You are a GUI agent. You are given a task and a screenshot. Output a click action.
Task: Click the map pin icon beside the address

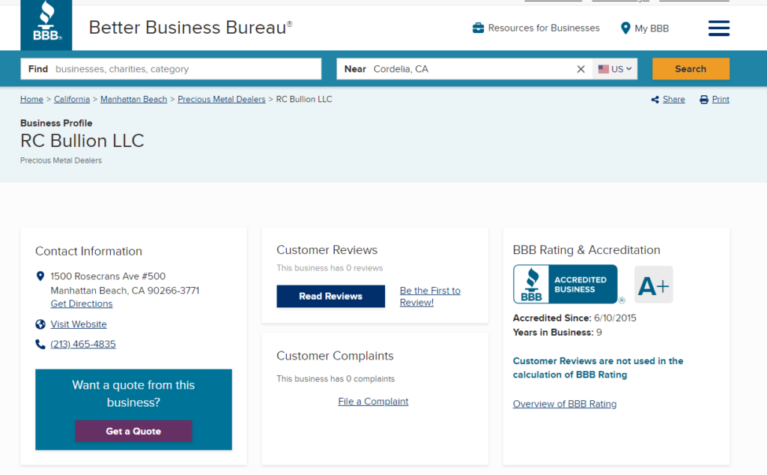40,276
